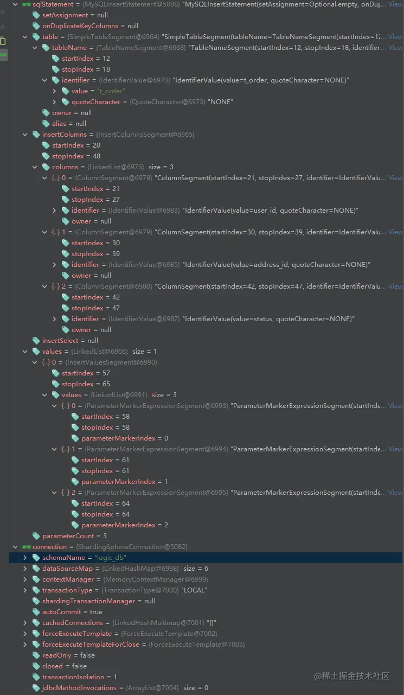Screen dimensions: 404x695
Task: Click the field icon of transactionIsolation
Action: click(x=36, y=677)
